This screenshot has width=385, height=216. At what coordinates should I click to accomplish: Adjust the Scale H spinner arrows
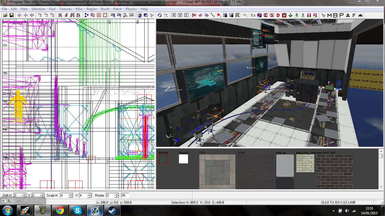pos(71,195)
